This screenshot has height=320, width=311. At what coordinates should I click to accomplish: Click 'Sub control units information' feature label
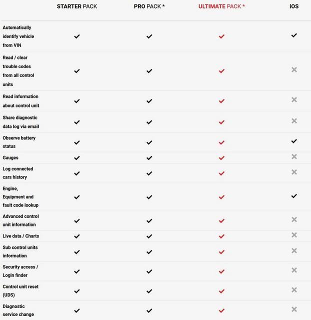pos(20,251)
